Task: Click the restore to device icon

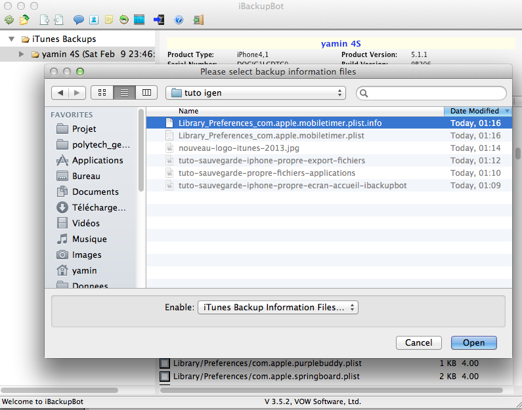Action: tap(159, 20)
